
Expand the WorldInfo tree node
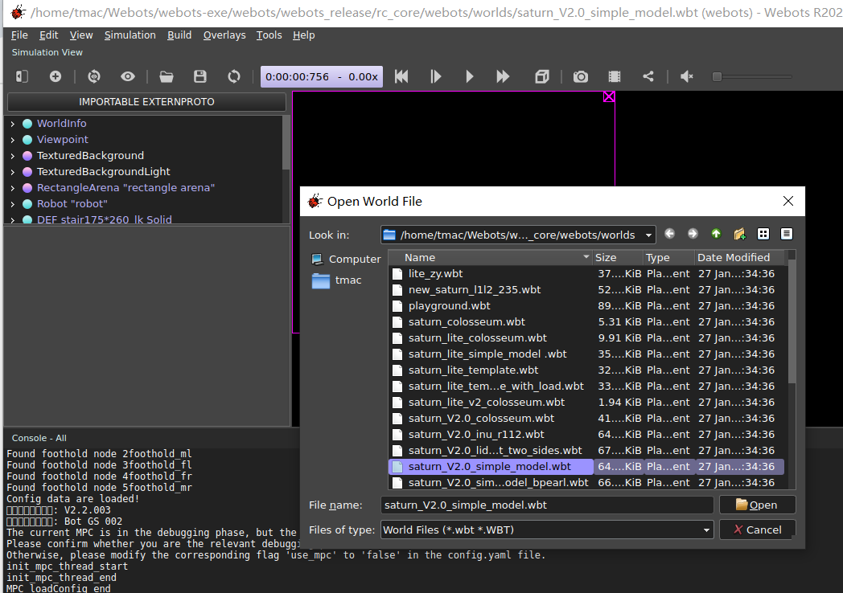pyautogui.click(x=13, y=124)
